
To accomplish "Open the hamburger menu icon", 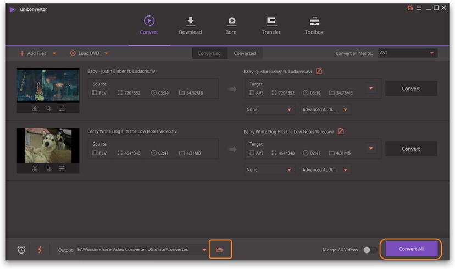I will 419,8.
